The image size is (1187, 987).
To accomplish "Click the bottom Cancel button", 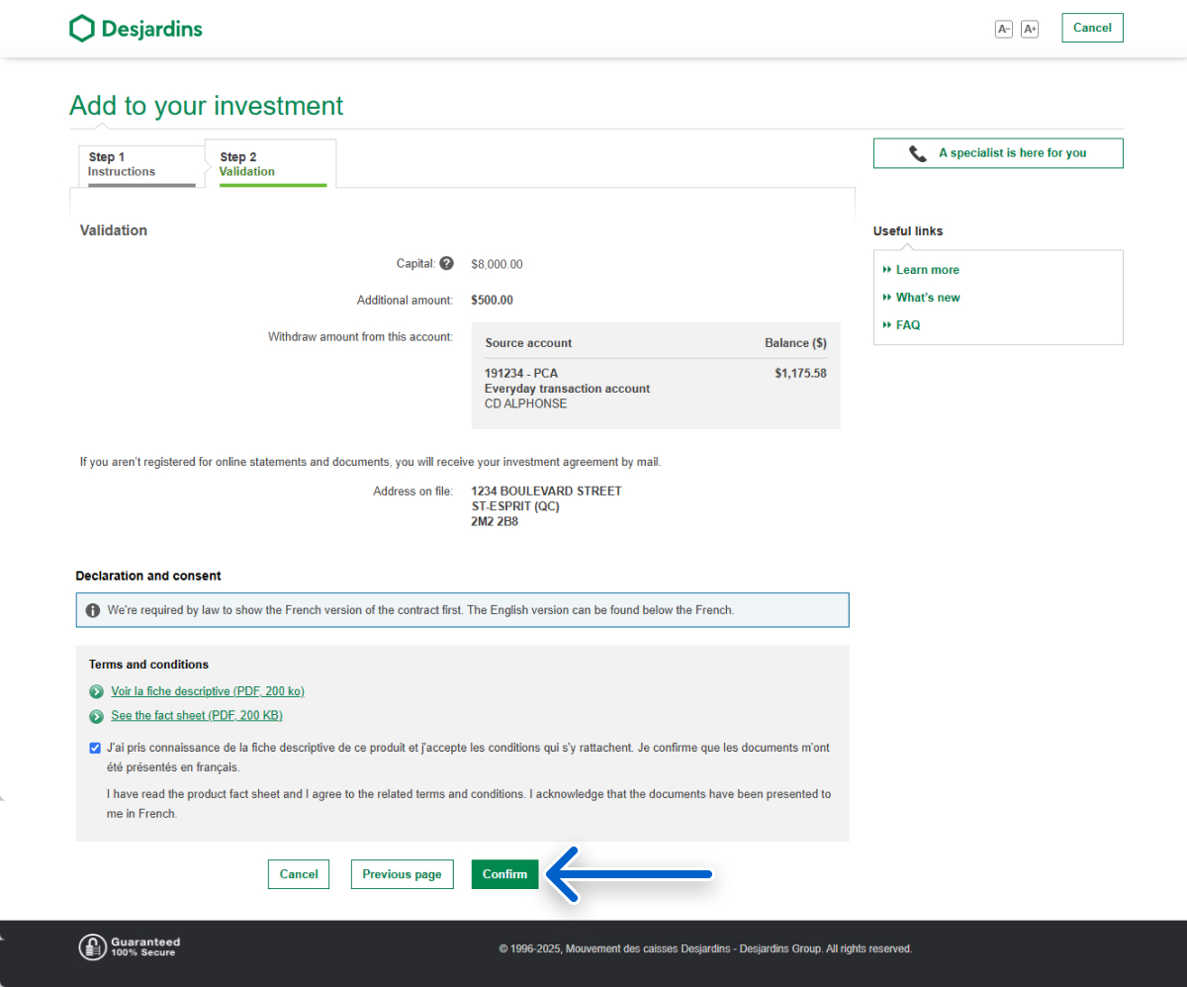I will click(x=299, y=874).
